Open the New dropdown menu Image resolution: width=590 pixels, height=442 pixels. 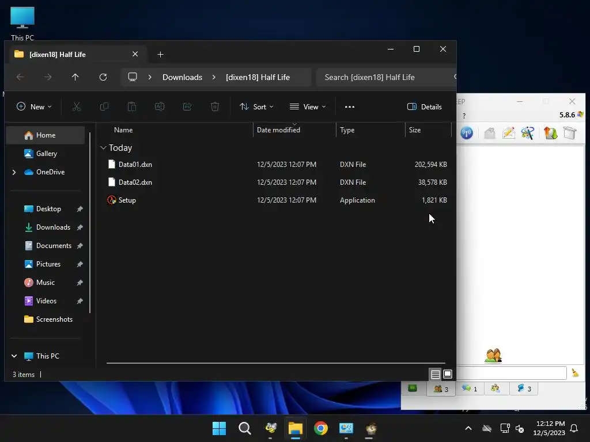click(x=34, y=106)
